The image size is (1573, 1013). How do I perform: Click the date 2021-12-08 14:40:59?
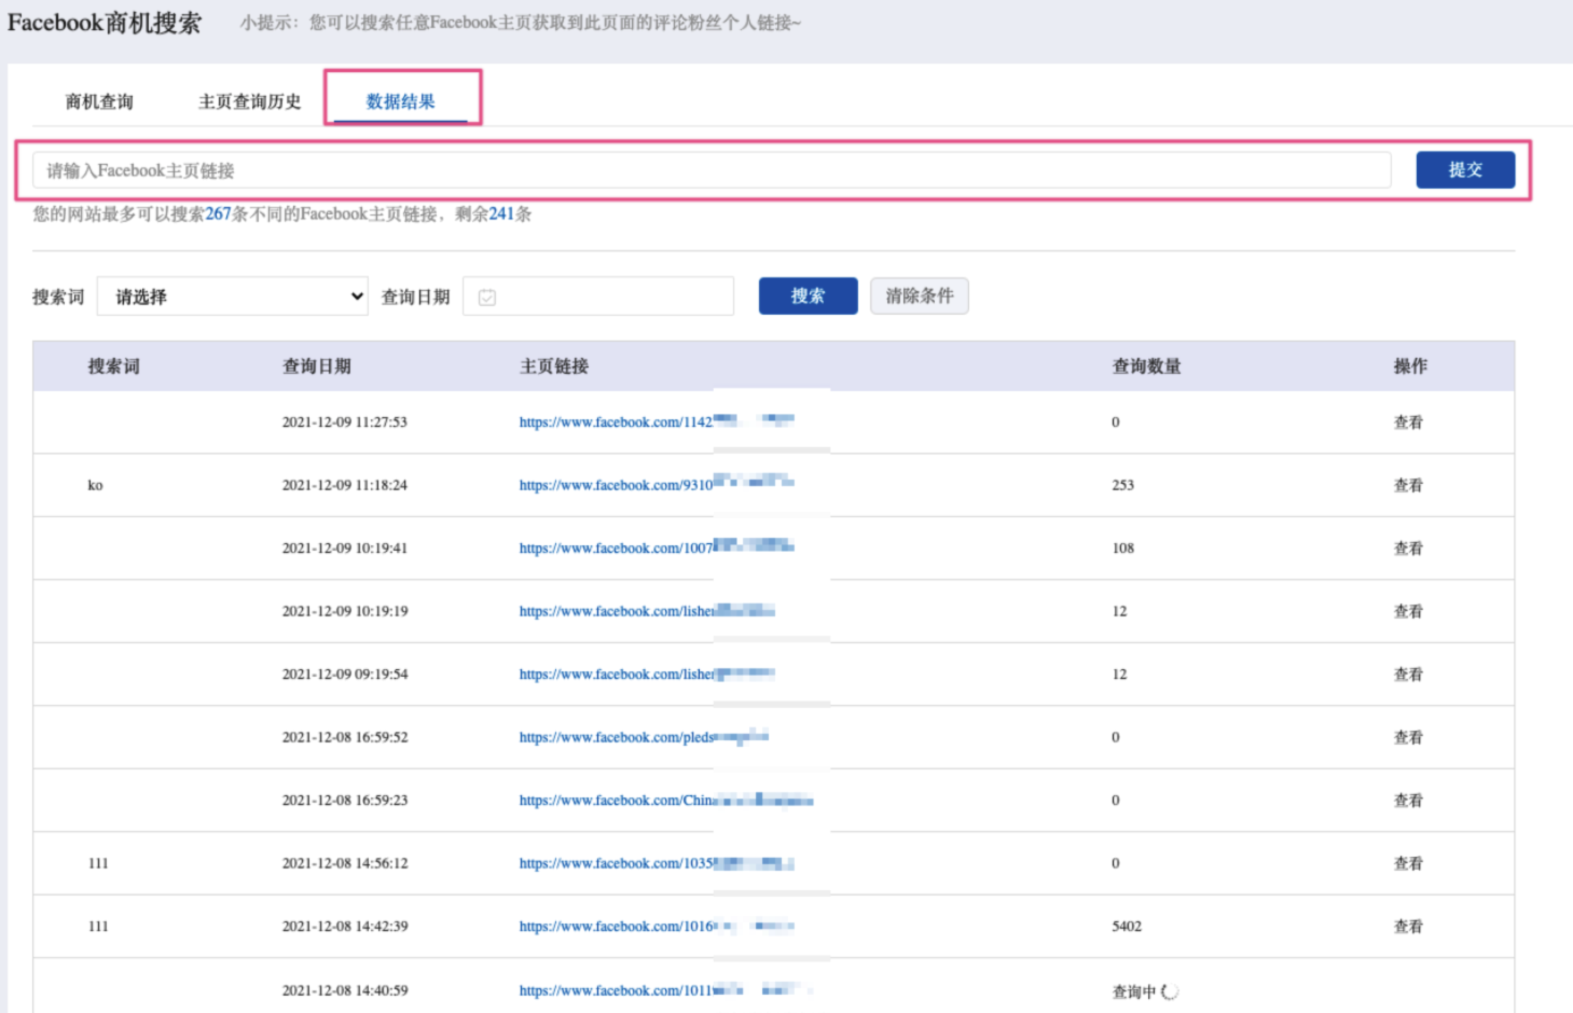tap(344, 990)
